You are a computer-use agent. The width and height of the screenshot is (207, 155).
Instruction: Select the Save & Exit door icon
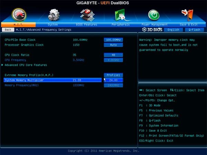188,15
